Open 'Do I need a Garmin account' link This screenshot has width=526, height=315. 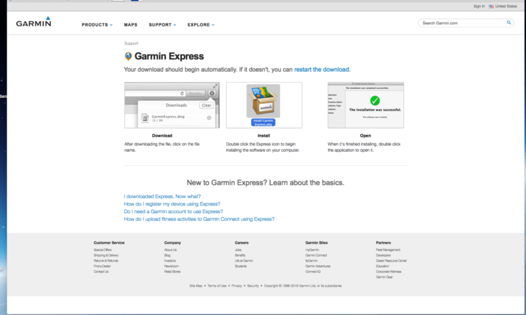point(174,211)
